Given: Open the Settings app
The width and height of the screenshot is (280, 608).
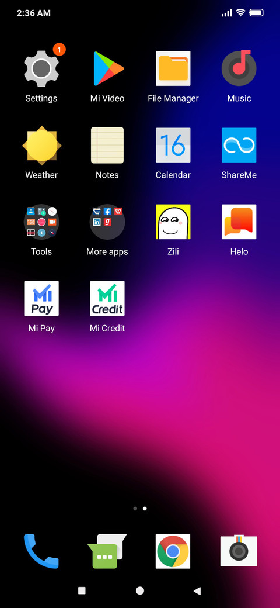Looking at the screenshot, I should (x=41, y=68).
